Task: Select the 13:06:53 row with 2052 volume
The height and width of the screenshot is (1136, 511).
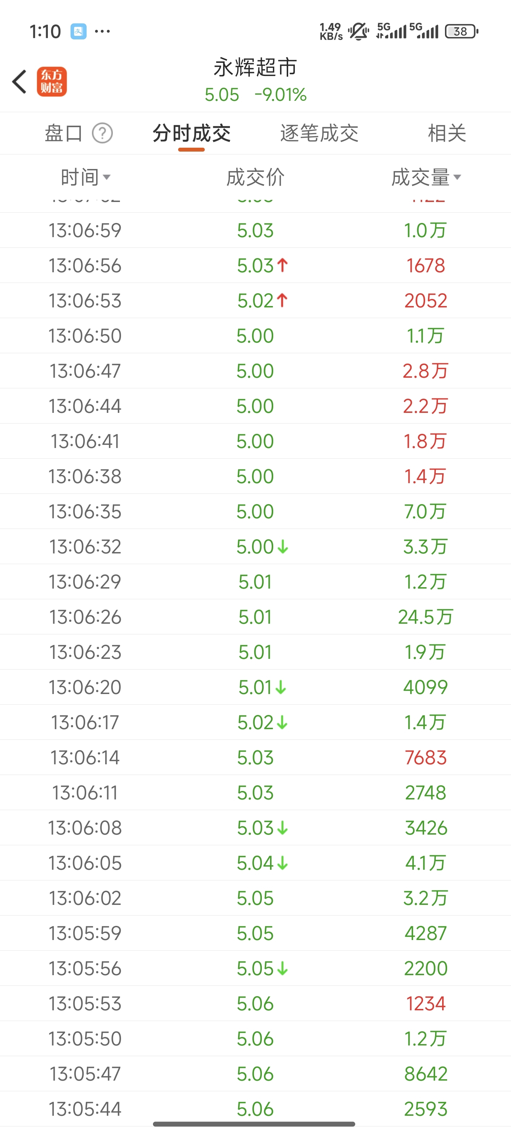Action: (255, 301)
